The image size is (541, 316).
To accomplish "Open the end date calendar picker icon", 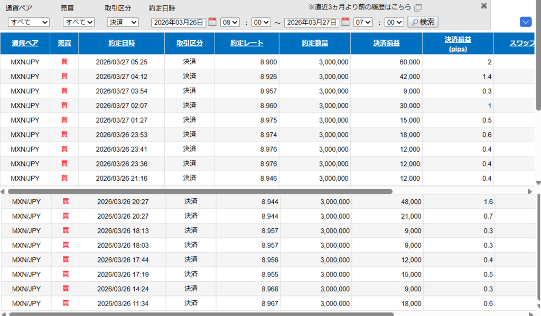I will click(x=346, y=22).
